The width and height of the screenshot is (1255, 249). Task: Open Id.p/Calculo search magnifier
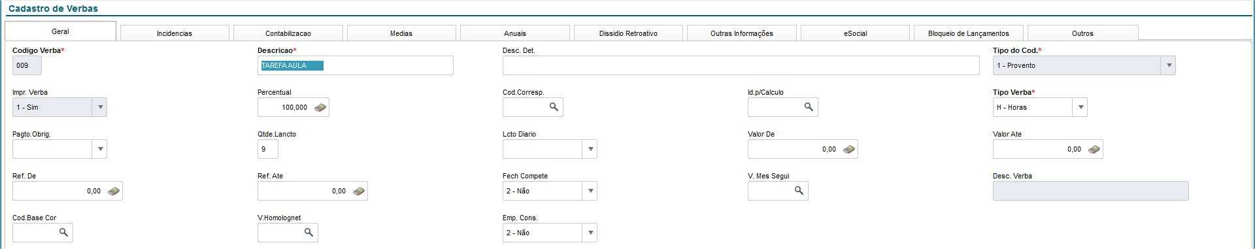pos(809,107)
